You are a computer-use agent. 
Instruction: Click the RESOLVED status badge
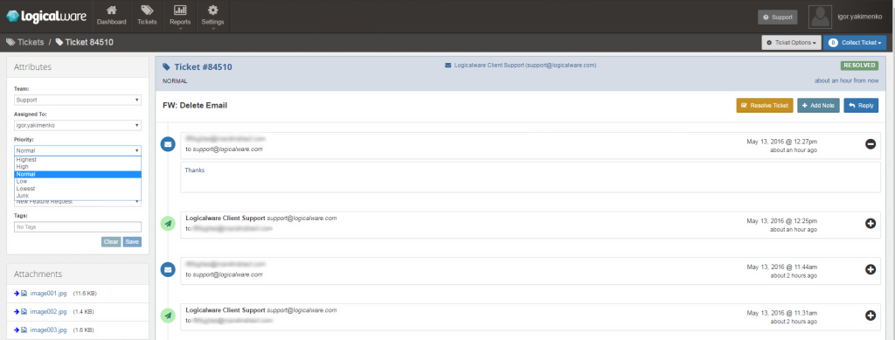point(859,66)
